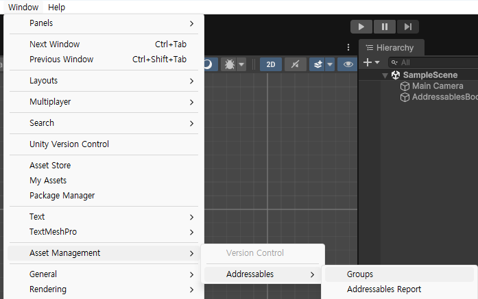Toggle scene effects layers icon
Viewport: 478px width, 299px height.
coord(318,64)
